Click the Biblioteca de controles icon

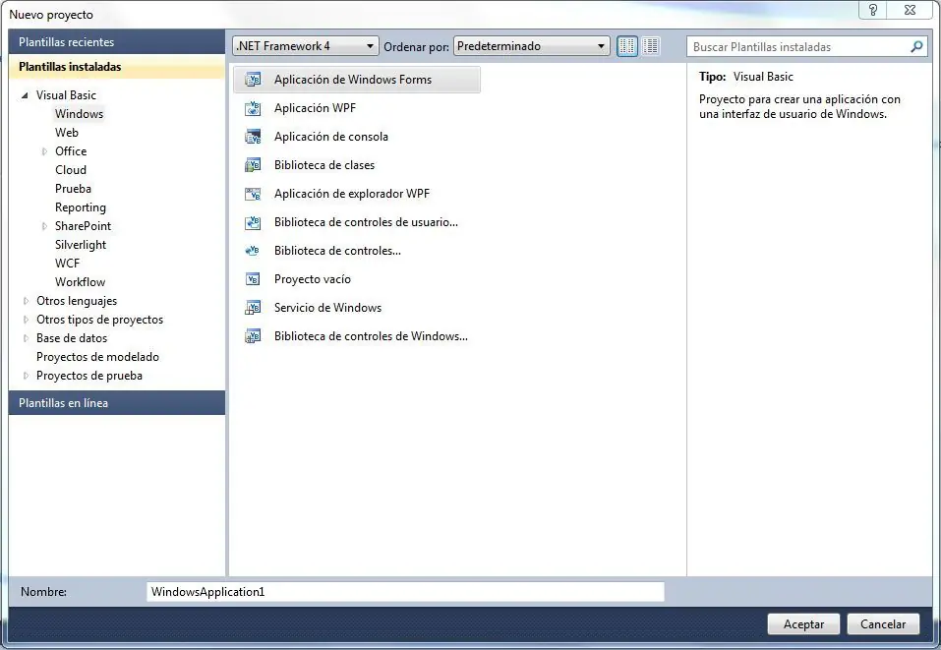(x=254, y=251)
